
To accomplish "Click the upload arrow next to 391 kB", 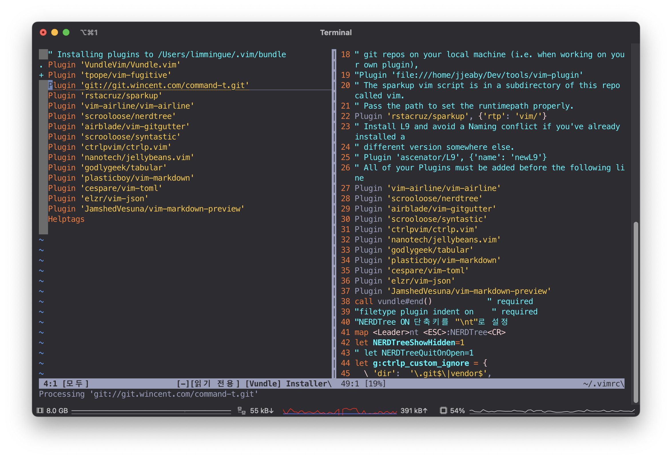I will (425, 411).
